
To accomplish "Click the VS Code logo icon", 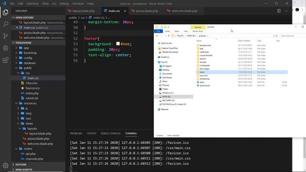I will point(4,3).
